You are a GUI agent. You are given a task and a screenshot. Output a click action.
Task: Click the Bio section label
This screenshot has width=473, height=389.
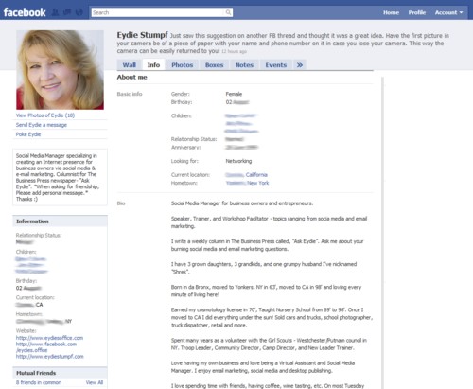tap(121, 203)
